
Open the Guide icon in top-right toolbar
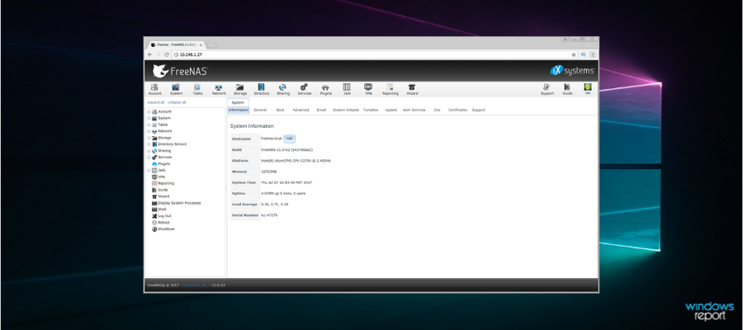567,89
